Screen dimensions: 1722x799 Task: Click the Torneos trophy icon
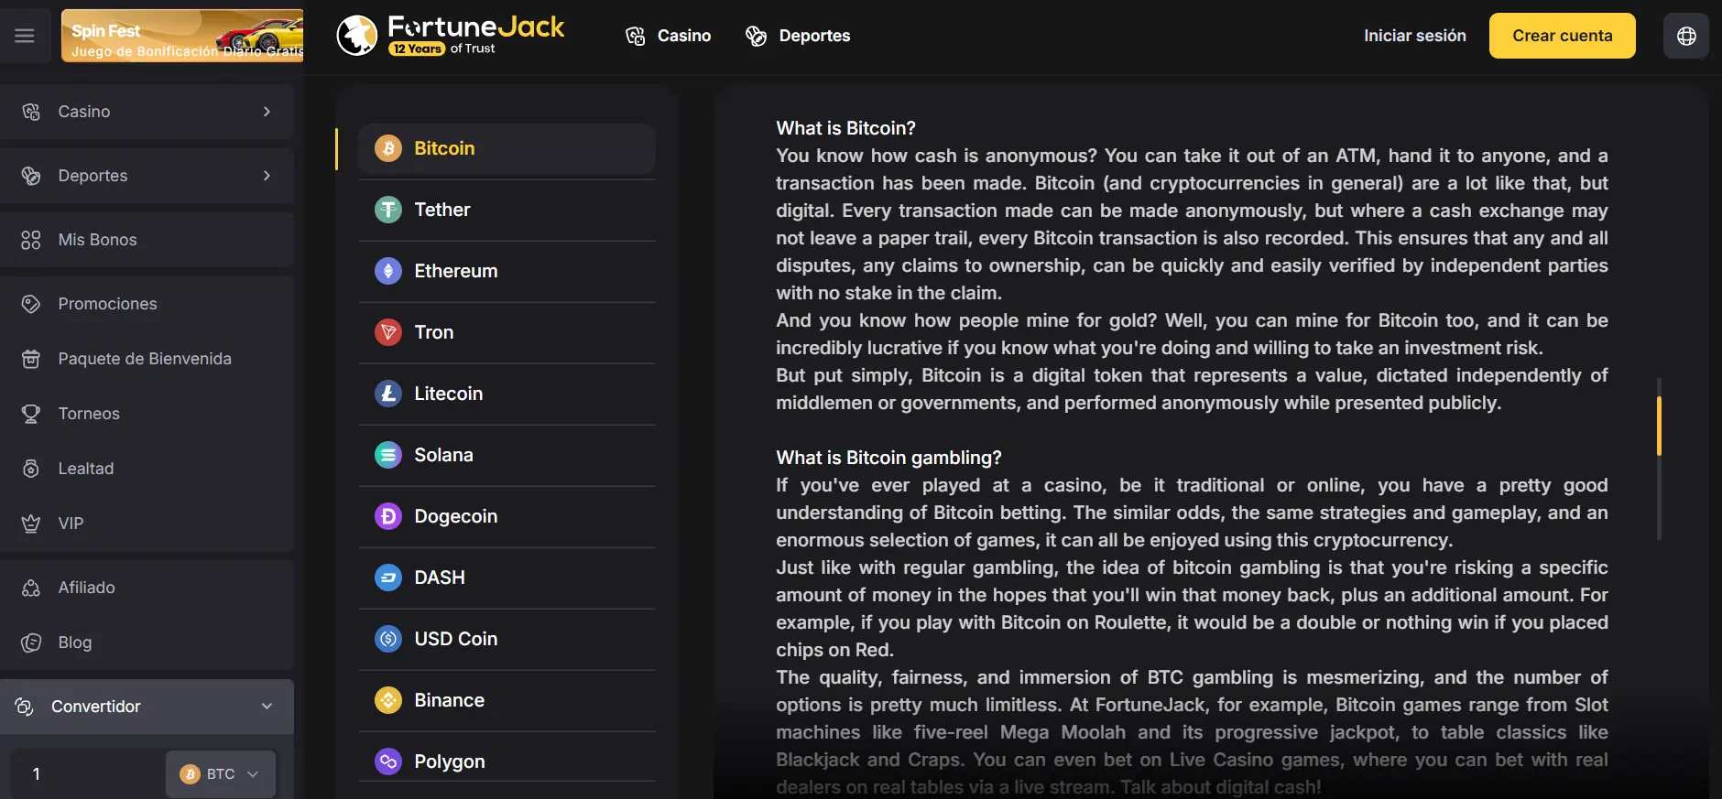(x=31, y=414)
